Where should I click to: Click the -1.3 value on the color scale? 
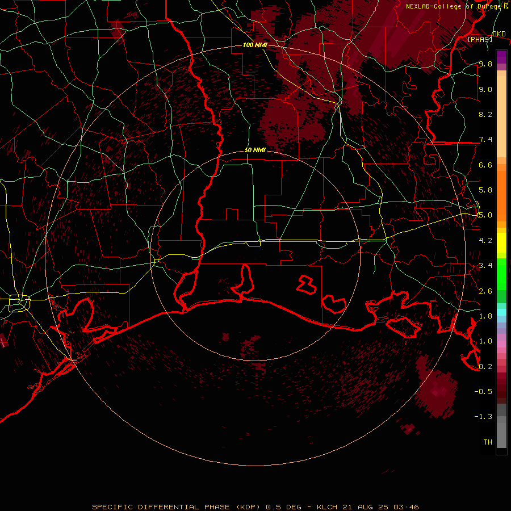pos(483,417)
